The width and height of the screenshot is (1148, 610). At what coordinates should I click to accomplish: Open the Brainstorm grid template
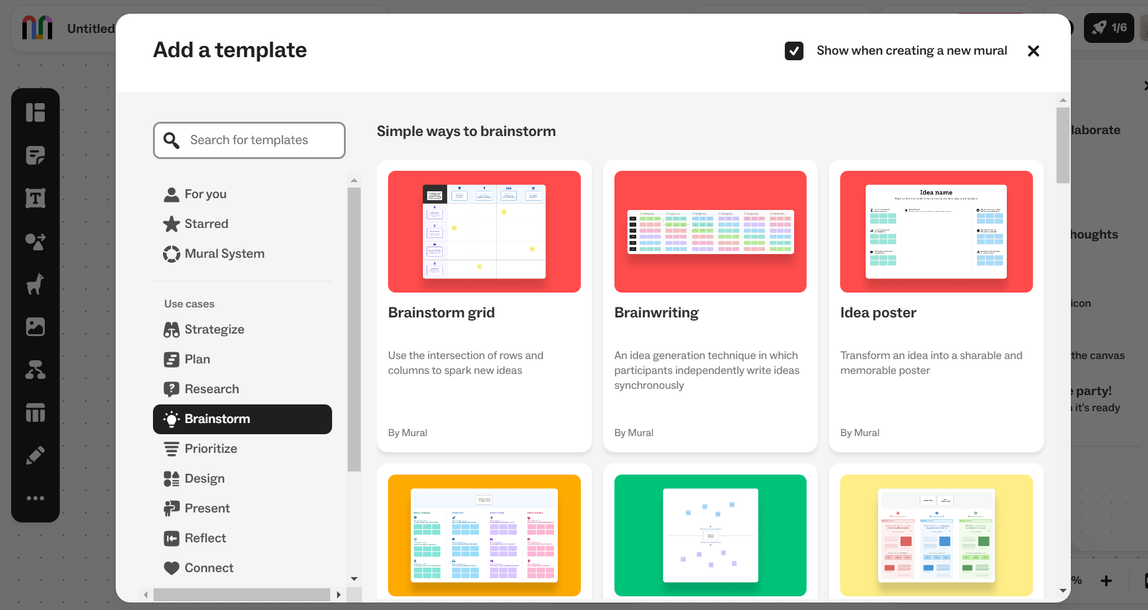pyautogui.click(x=484, y=306)
